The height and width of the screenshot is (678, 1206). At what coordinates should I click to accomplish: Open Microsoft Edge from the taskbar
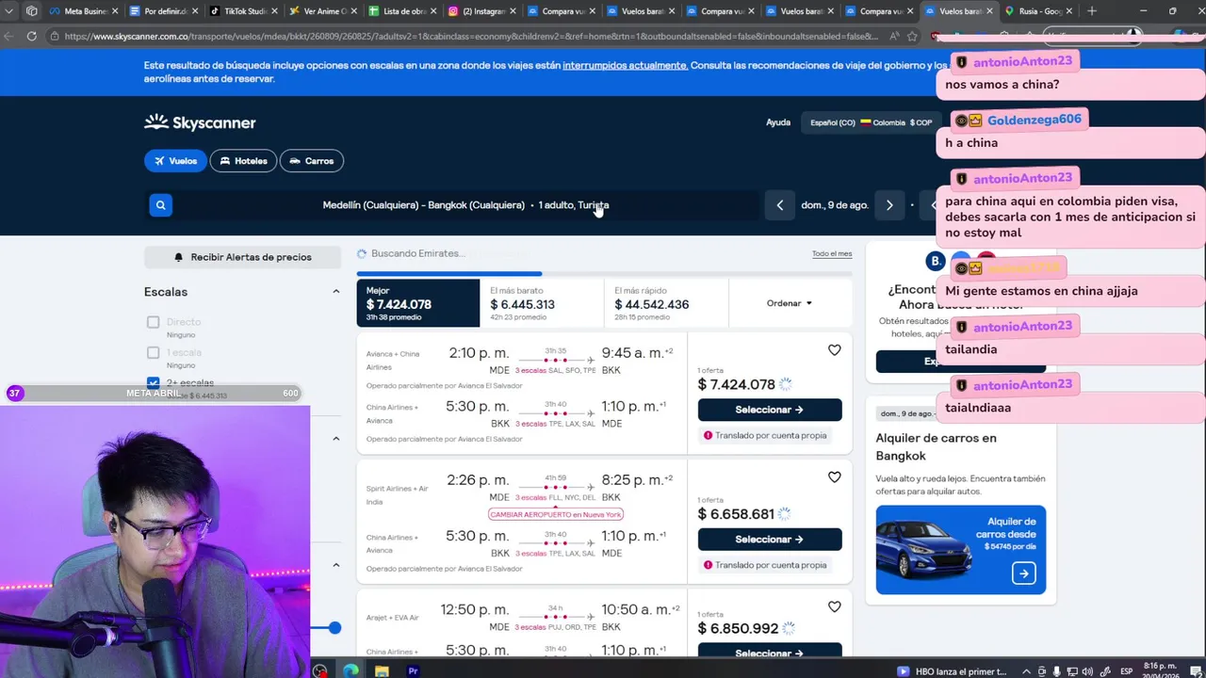[x=350, y=670]
